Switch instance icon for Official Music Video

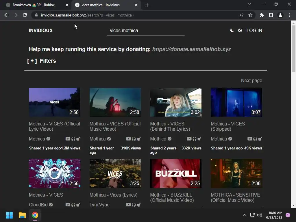point(139,139)
